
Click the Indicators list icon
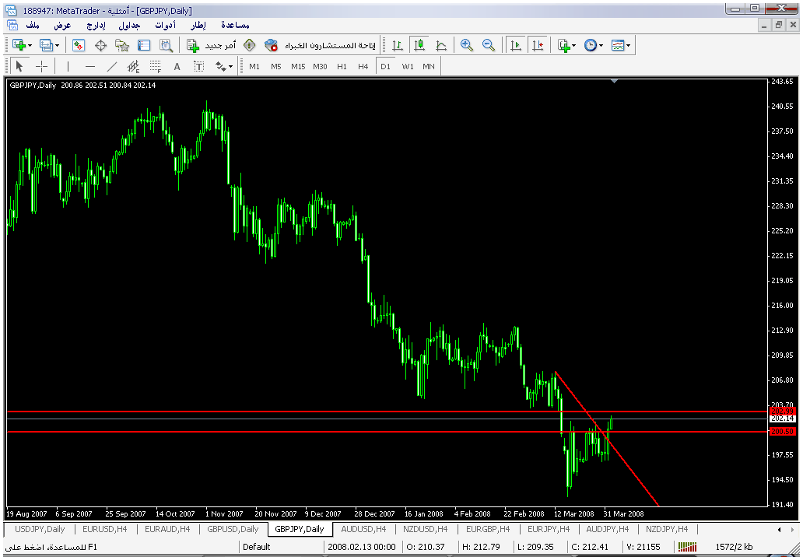point(564,46)
